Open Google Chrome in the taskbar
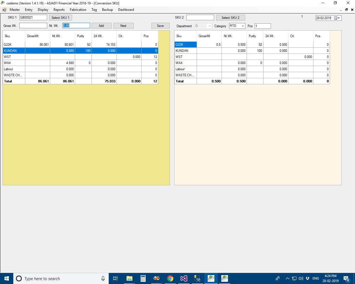 170,278
